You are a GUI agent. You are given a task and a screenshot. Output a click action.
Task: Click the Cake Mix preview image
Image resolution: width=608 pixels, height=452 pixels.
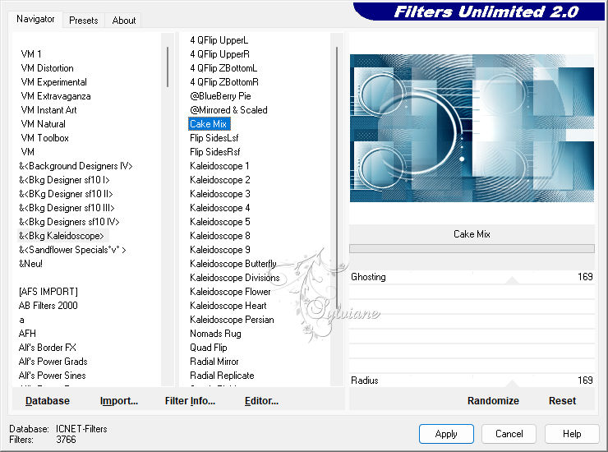pyautogui.click(x=472, y=128)
